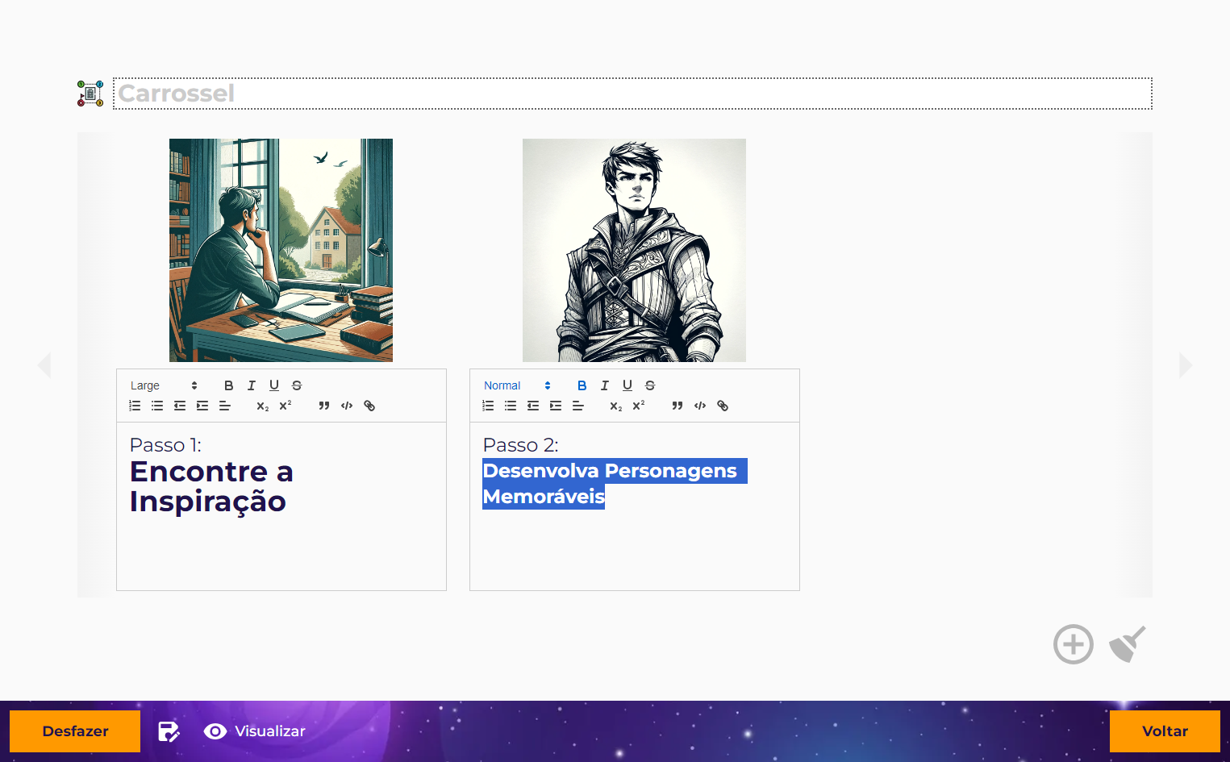Go to previous carousel slide

coord(44,364)
